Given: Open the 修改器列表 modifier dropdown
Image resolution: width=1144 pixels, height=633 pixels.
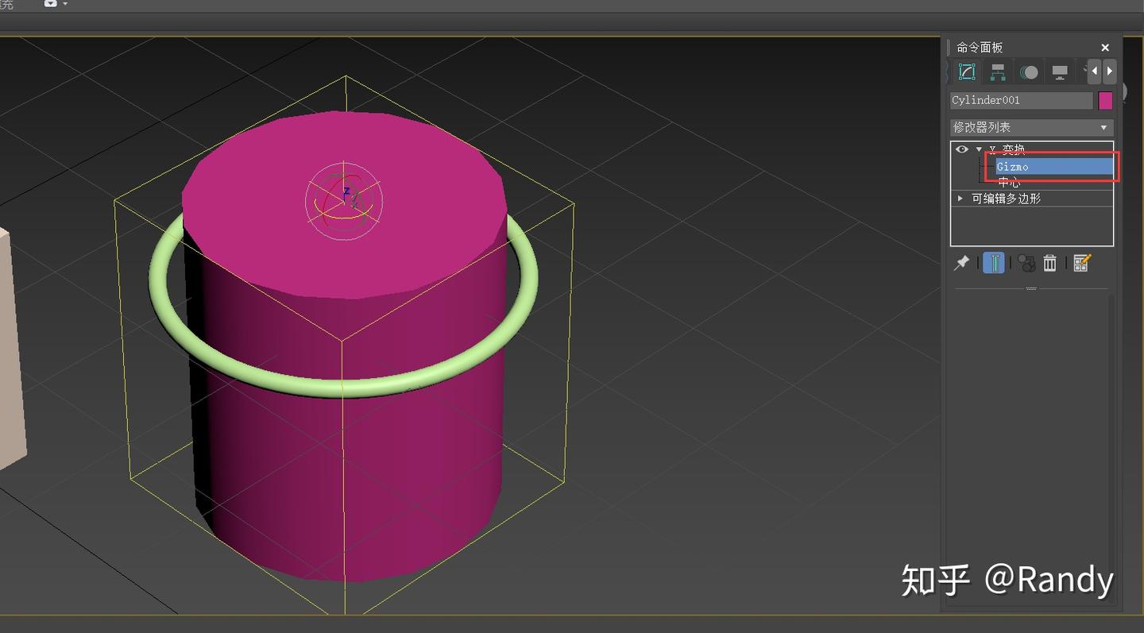Looking at the screenshot, I should (1030, 127).
